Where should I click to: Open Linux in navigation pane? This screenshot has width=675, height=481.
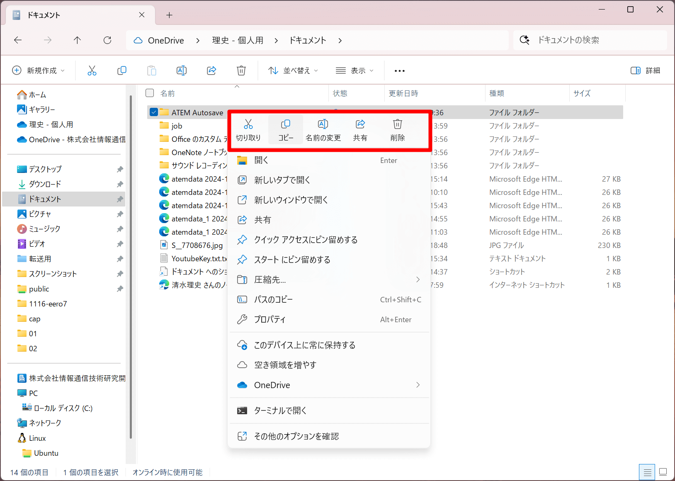[32, 438]
